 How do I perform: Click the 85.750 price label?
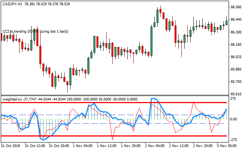(x=236, y=82)
